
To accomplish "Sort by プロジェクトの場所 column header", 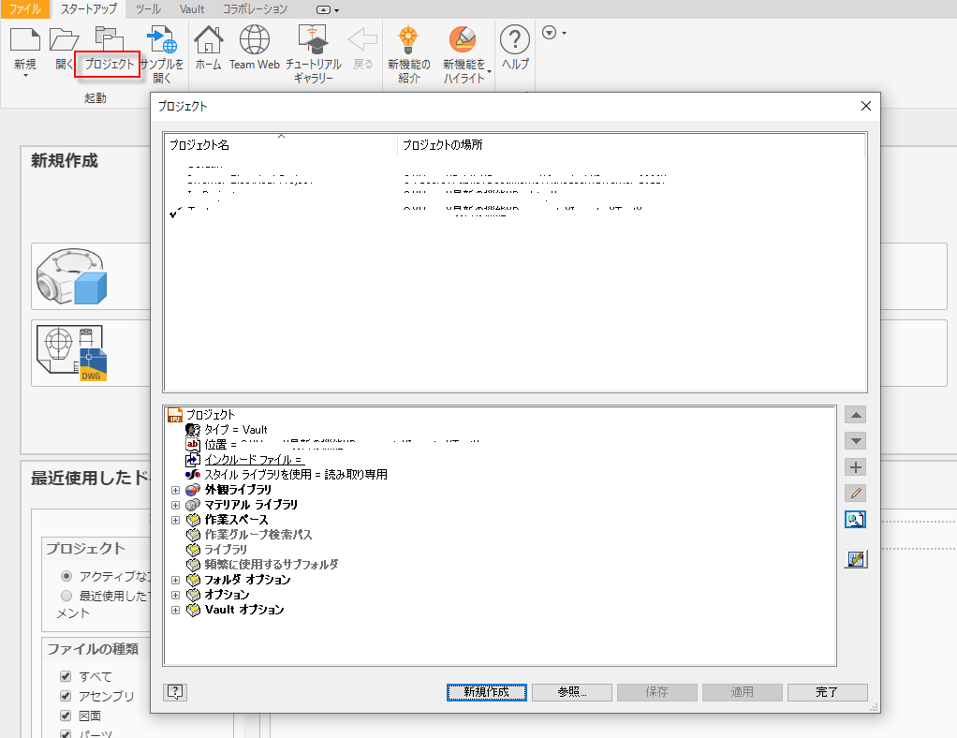I will tap(631, 144).
